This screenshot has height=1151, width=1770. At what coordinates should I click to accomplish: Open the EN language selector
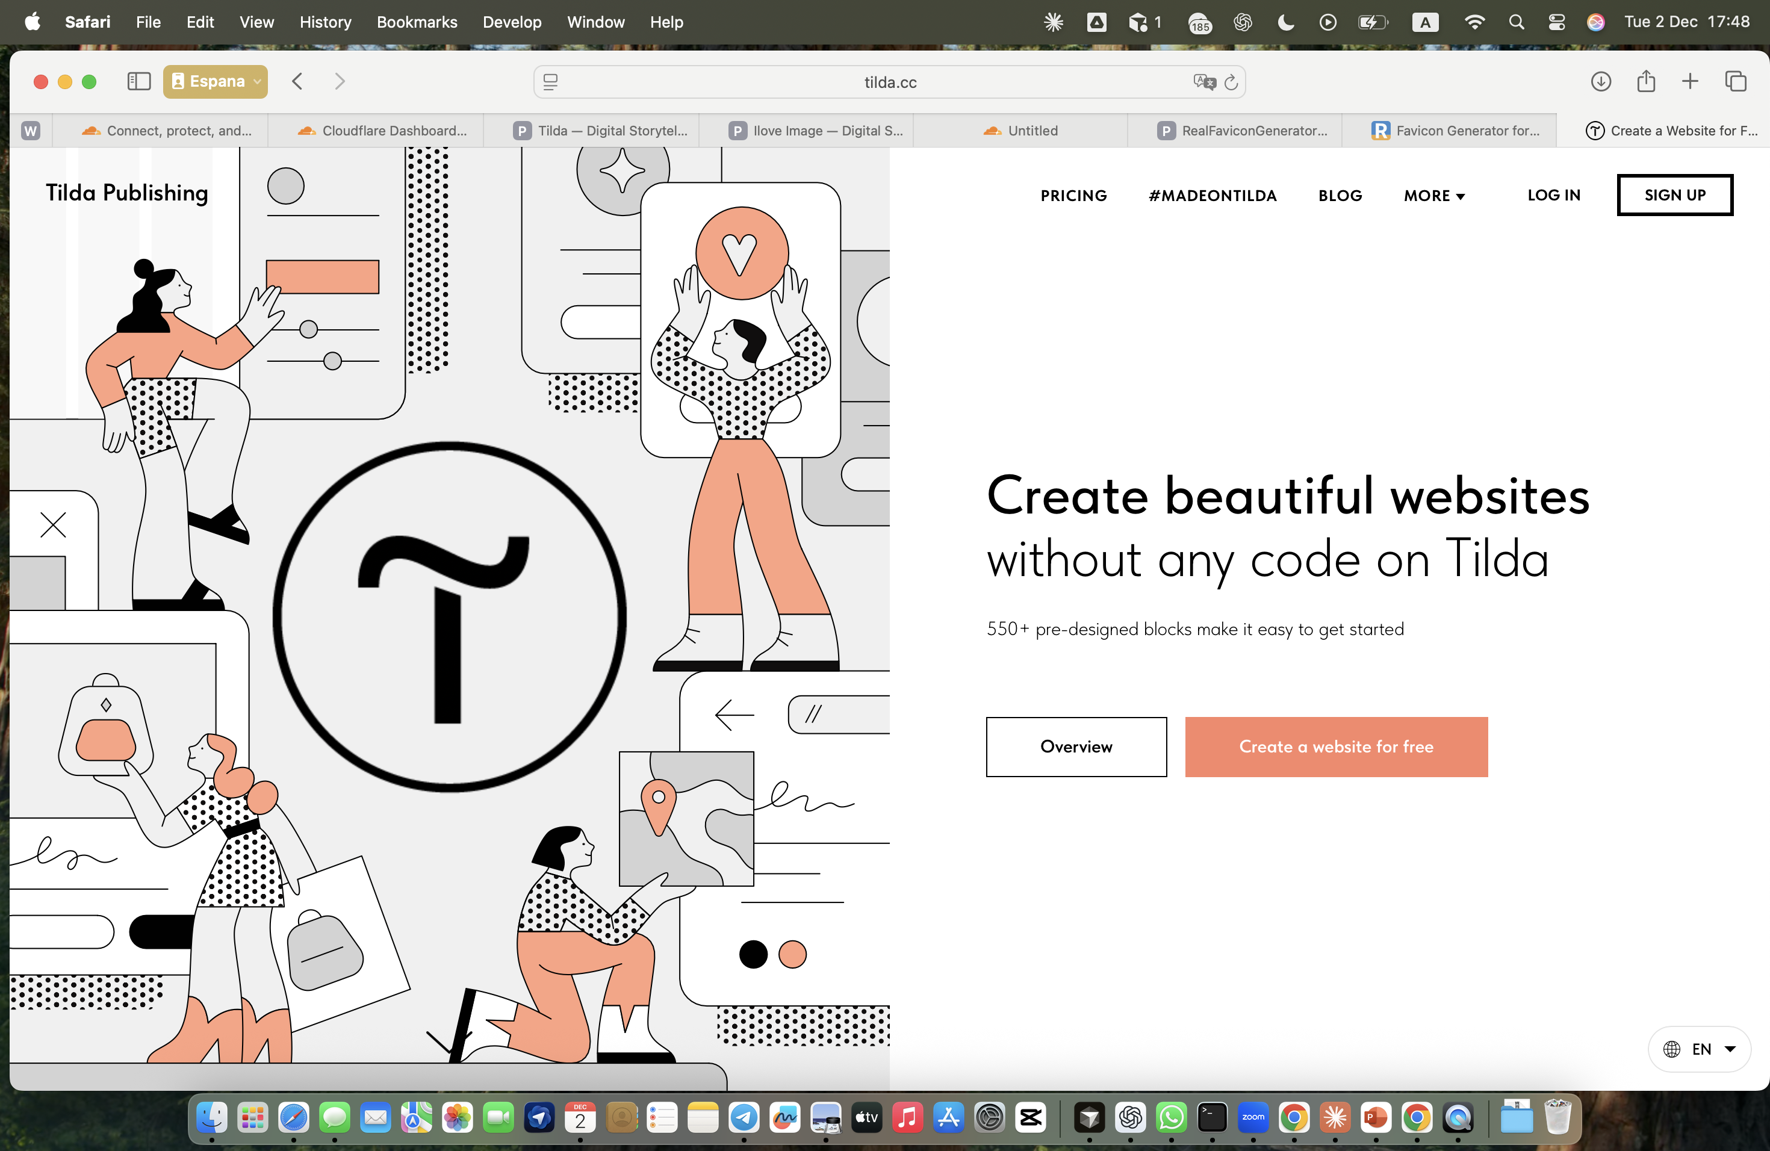(1698, 1049)
